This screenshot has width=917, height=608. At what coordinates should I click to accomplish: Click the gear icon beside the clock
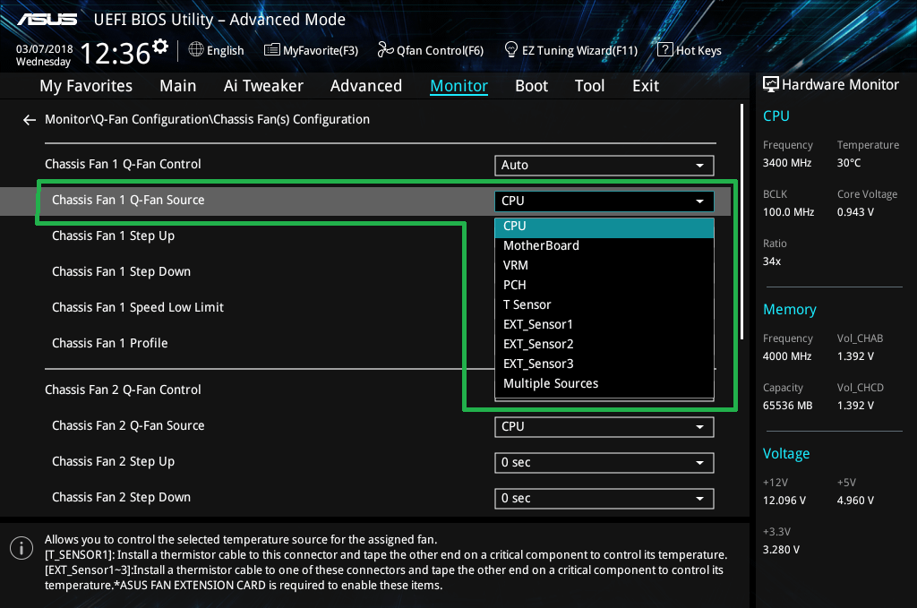point(160,46)
